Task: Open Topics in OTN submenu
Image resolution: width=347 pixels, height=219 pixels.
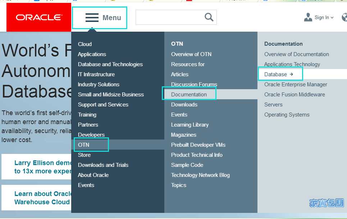Action: point(179,185)
